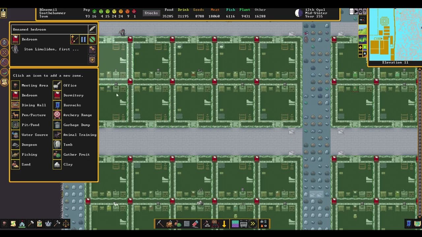
Task: Open the stockpile menu
Action: click(x=215, y=224)
